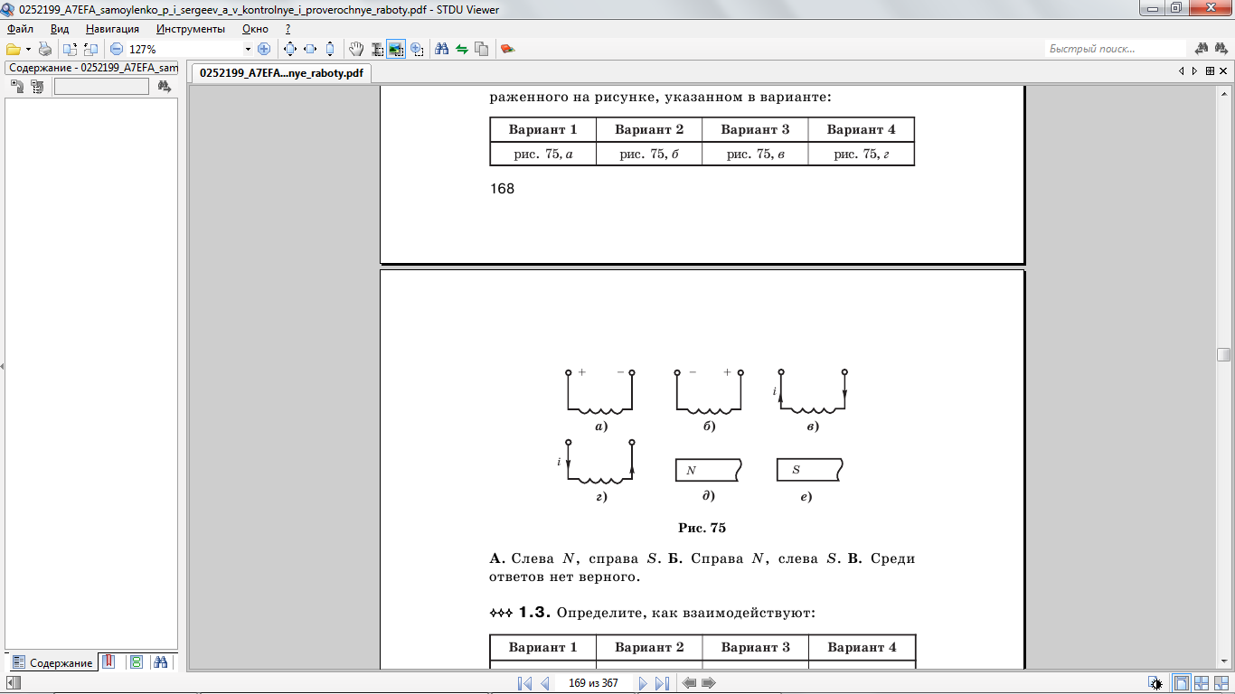
Task: Click the rotate page right icon
Action: point(90,49)
